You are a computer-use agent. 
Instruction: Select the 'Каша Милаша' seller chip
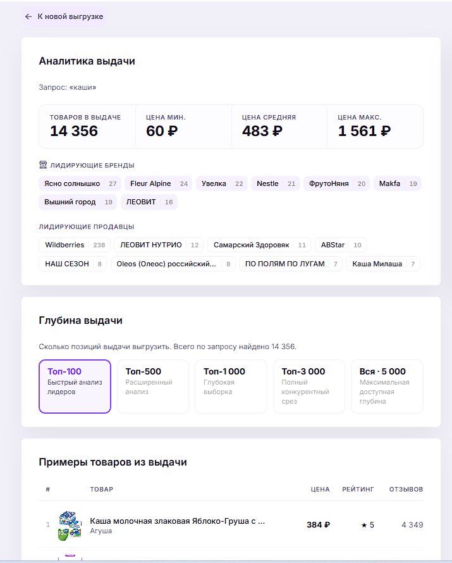pos(382,264)
